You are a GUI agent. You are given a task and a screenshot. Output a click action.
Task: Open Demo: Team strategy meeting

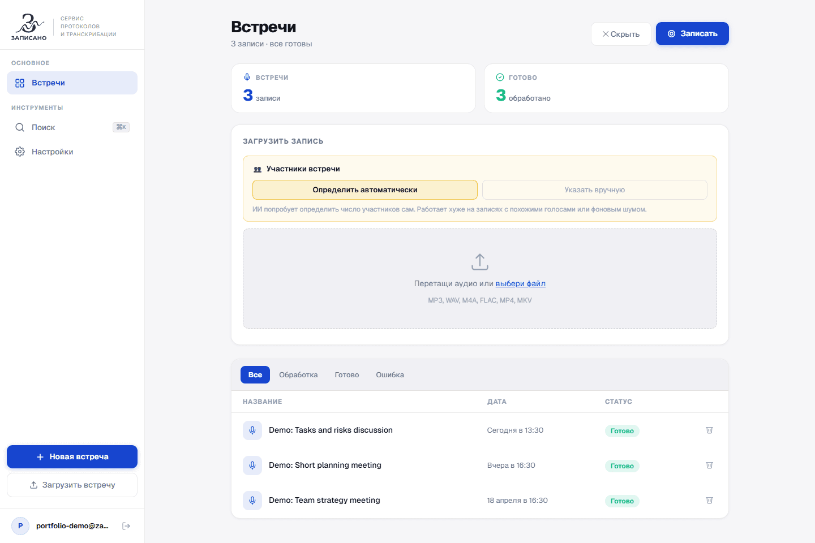point(324,500)
